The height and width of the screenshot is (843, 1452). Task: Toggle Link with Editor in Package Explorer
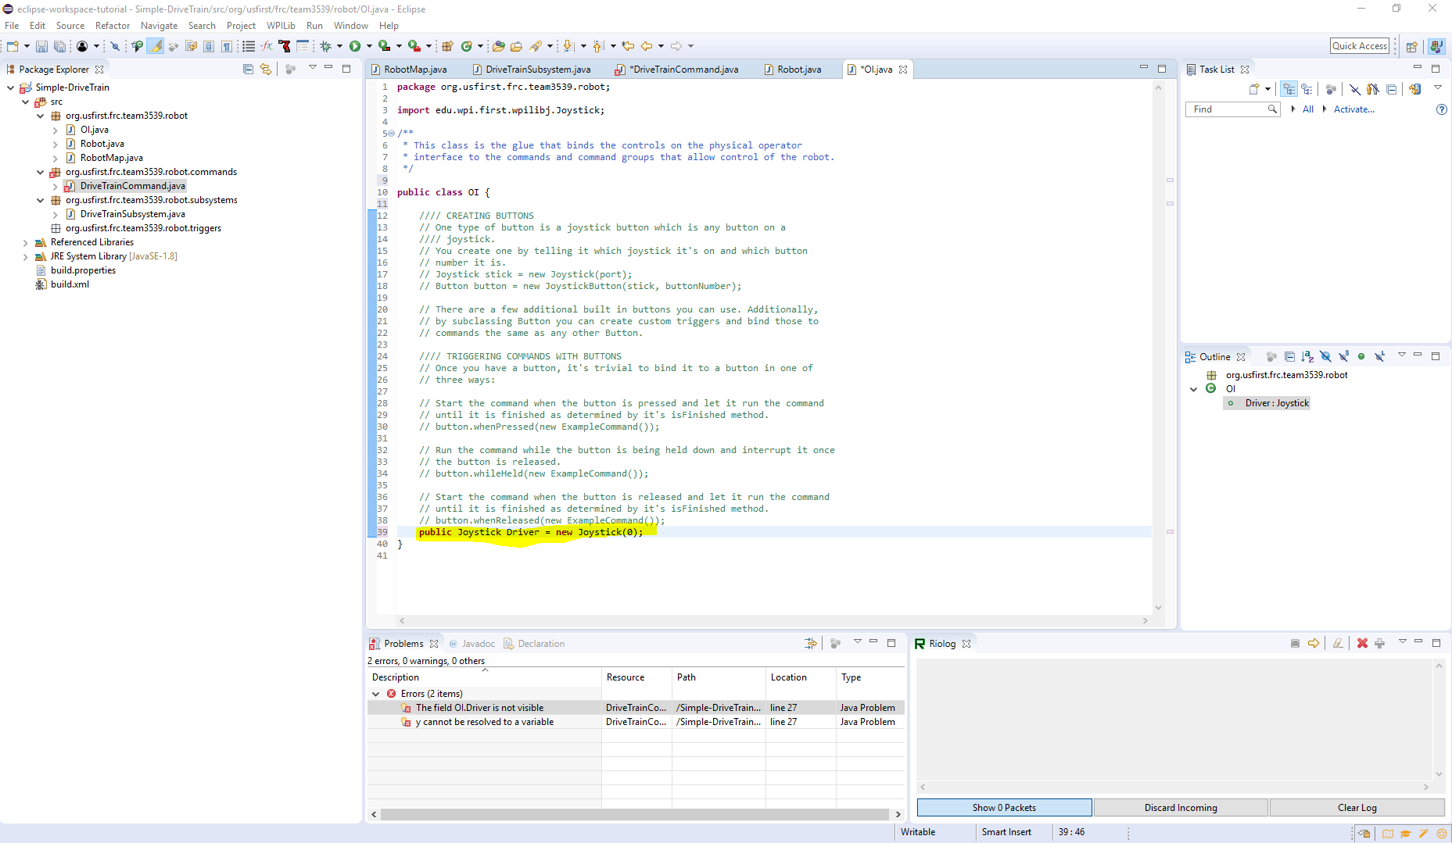[x=266, y=69]
